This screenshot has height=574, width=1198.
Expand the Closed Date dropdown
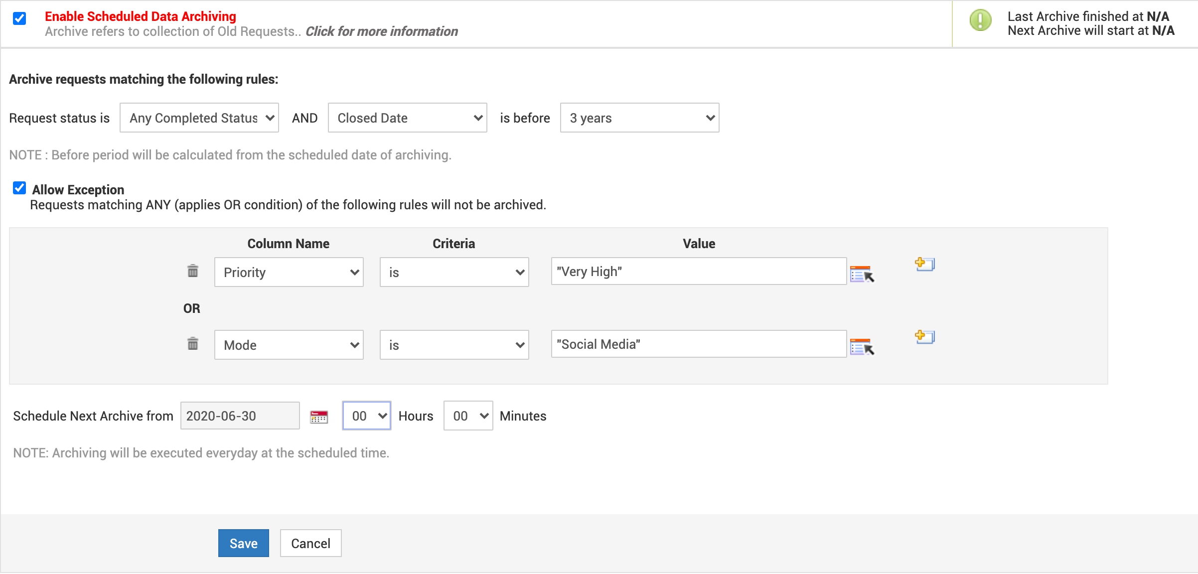click(x=407, y=118)
